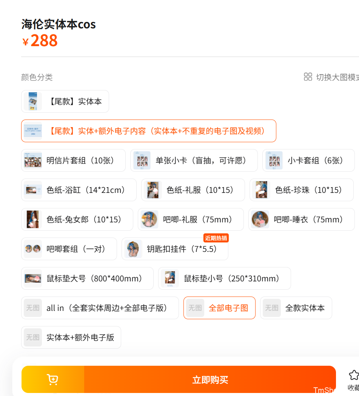Select 鼠标垫大号（800*400mm）option
Viewport: 359px width, 396px height.
tap(87, 279)
